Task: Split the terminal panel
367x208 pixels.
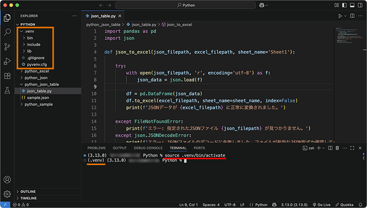Action: coord(330,148)
